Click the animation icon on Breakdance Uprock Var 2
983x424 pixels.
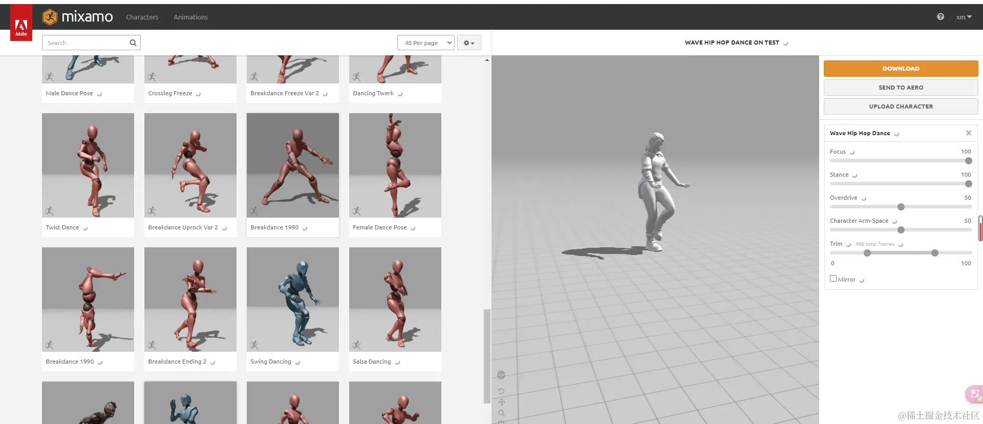click(x=152, y=211)
